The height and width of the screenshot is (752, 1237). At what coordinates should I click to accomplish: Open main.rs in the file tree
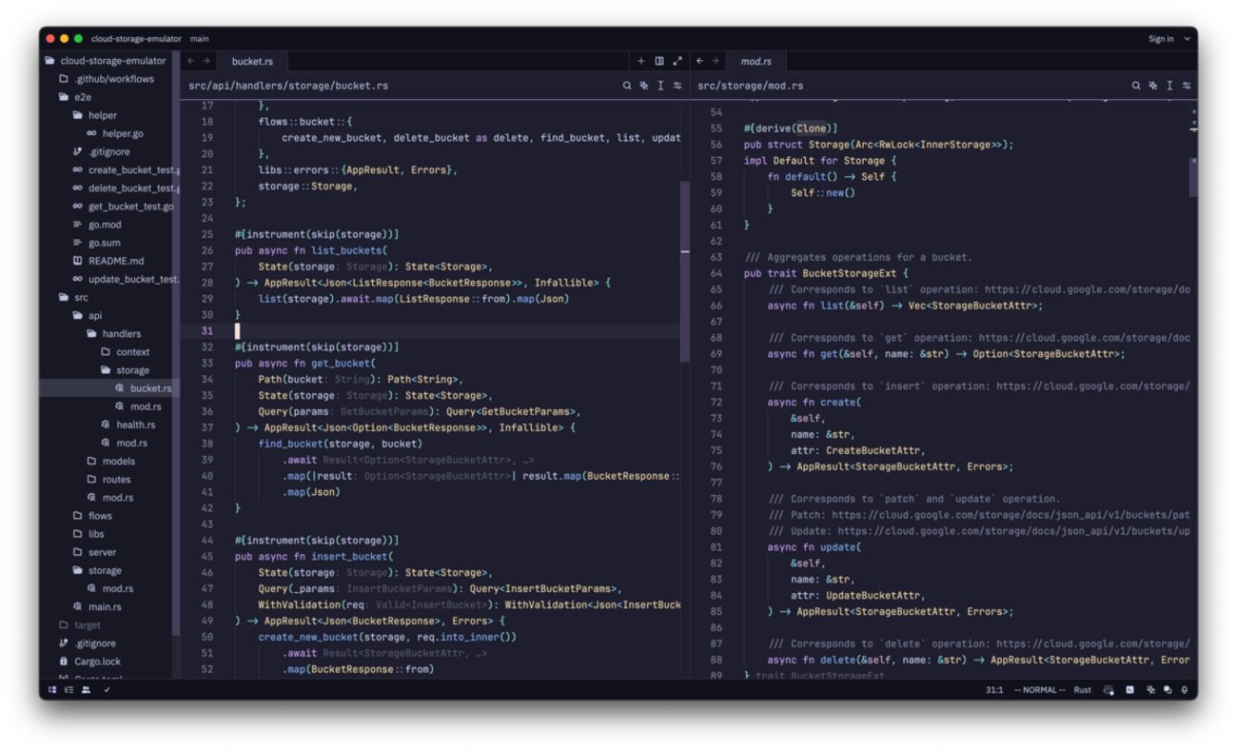tap(105, 606)
